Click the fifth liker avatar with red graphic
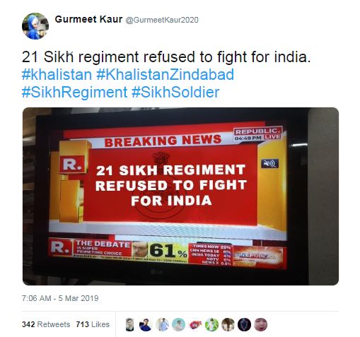Image resolution: width=360 pixels, height=337 pixels. click(x=195, y=324)
